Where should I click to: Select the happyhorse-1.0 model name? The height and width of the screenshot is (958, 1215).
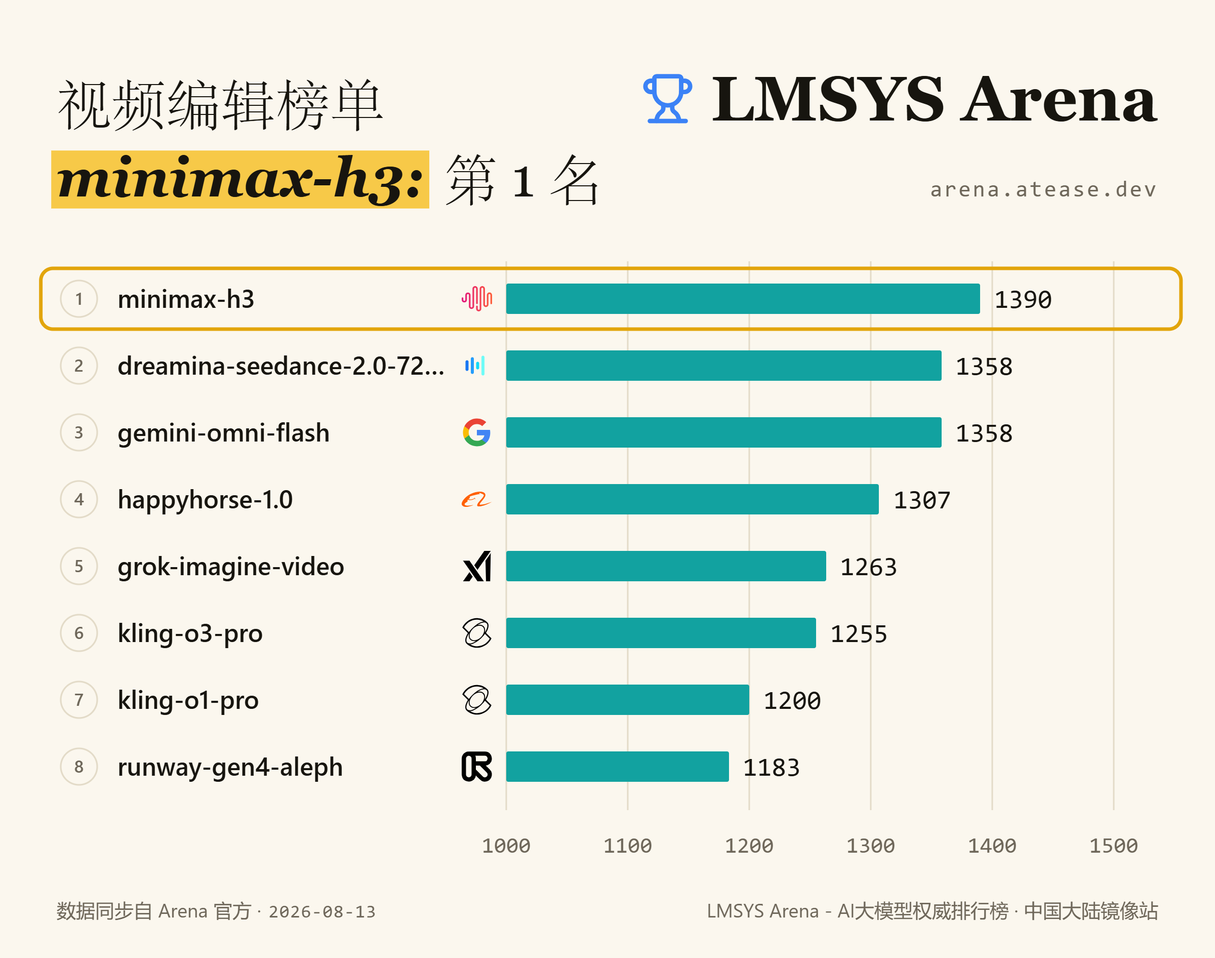coord(205,499)
